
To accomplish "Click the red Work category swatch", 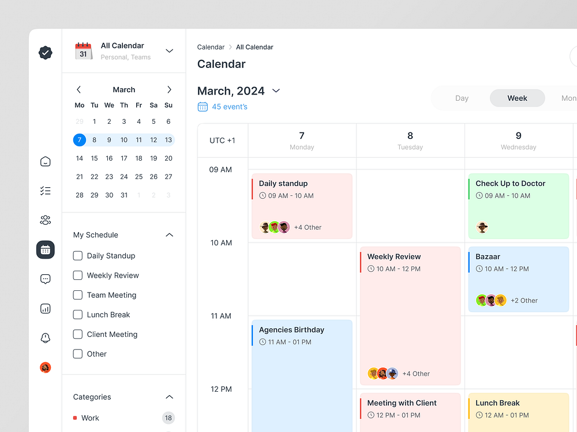I will [74, 418].
